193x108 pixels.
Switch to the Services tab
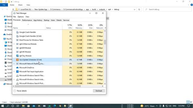coord(66,20)
